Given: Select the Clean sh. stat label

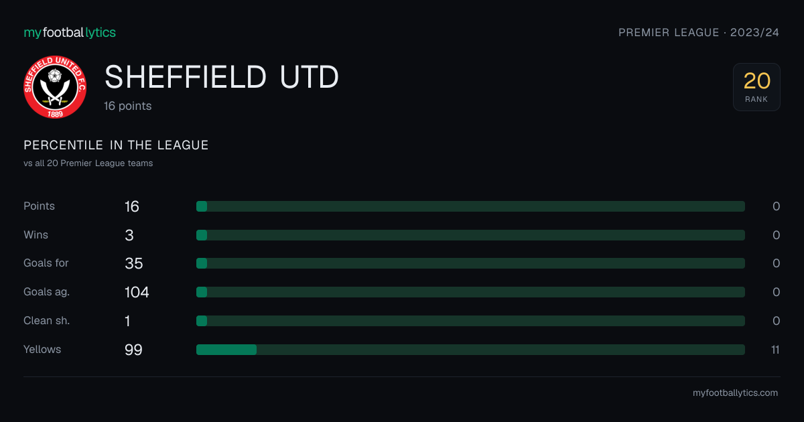Looking at the screenshot, I should click(46, 321).
